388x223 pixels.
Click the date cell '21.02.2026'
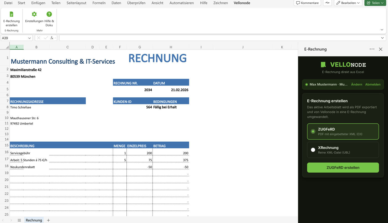pos(171,89)
